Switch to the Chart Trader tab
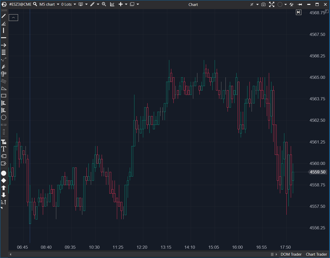Viewport: 330px width, 258px height. (x=316, y=254)
